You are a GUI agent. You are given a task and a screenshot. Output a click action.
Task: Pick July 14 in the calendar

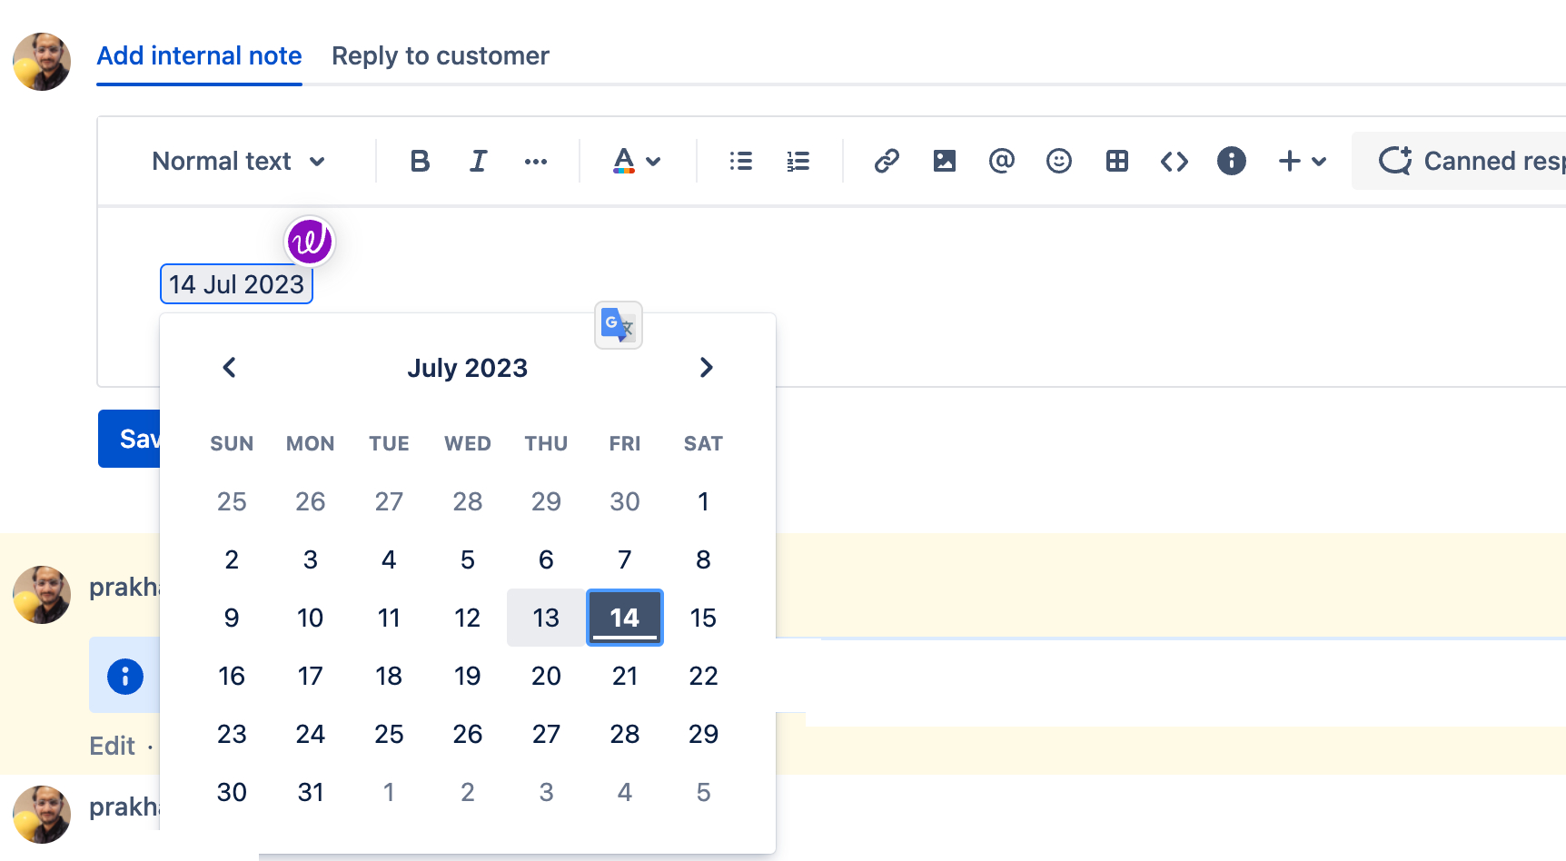click(x=625, y=618)
